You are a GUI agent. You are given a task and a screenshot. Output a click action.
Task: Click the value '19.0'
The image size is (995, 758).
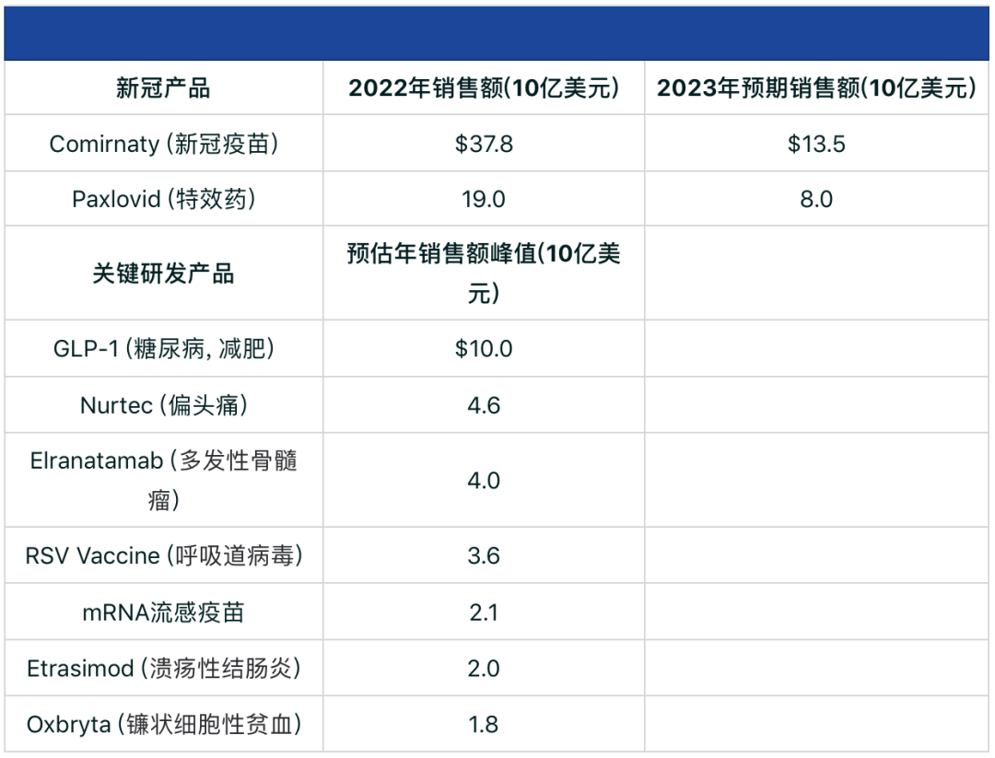484,199
